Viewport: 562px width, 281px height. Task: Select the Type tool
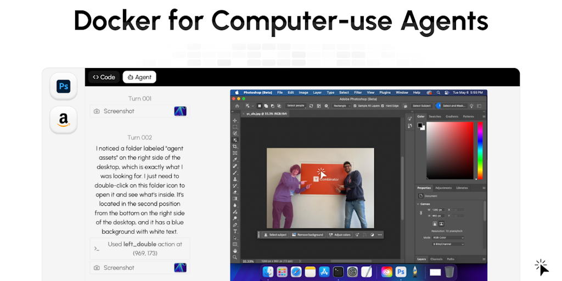(x=235, y=231)
